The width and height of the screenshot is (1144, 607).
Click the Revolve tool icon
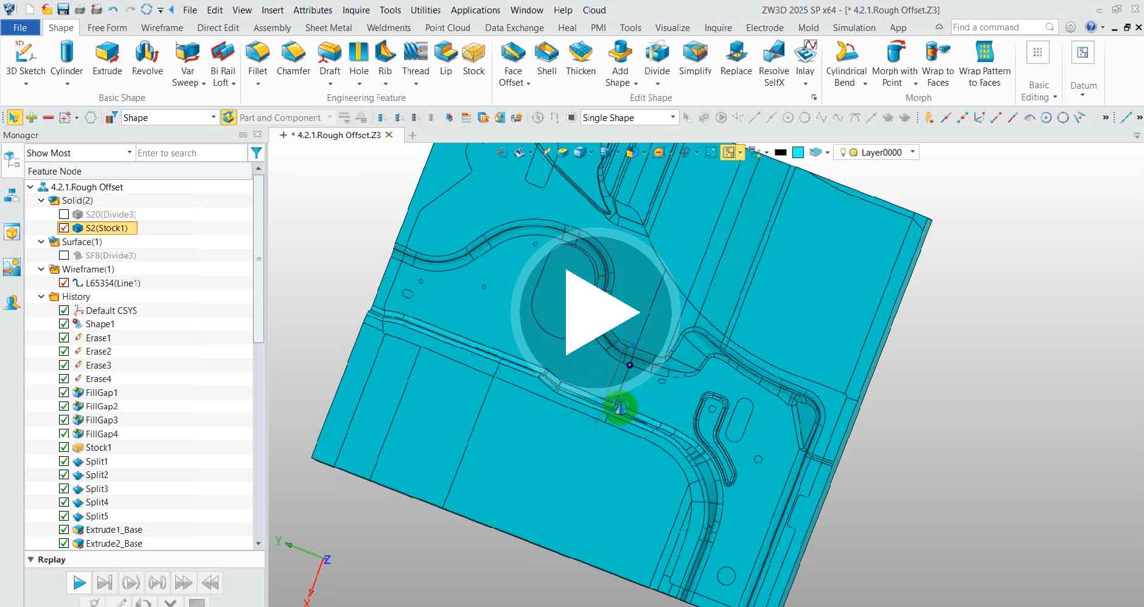pyautogui.click(x=147, y=59)
